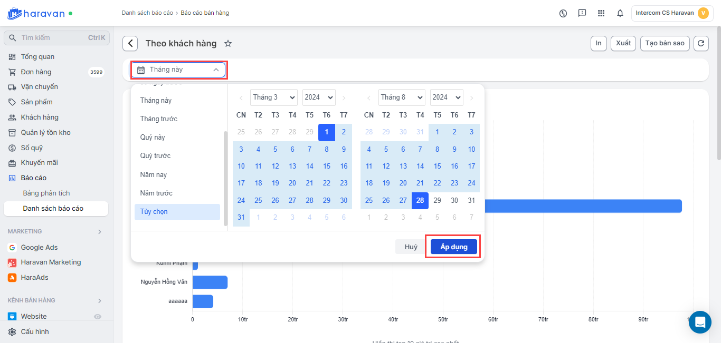Image resolution: width=721 pixels, height=343 pixels.
Task: Expand the Marketing section chevron
Action: (100, 232)
